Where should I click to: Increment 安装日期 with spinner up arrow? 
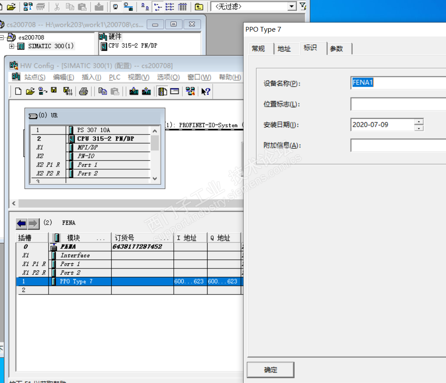[x=419, y=122]
